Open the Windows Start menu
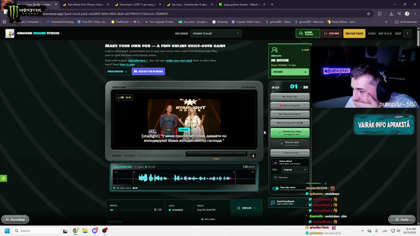Viewport: 420px width, 236px height. point(7,231)
